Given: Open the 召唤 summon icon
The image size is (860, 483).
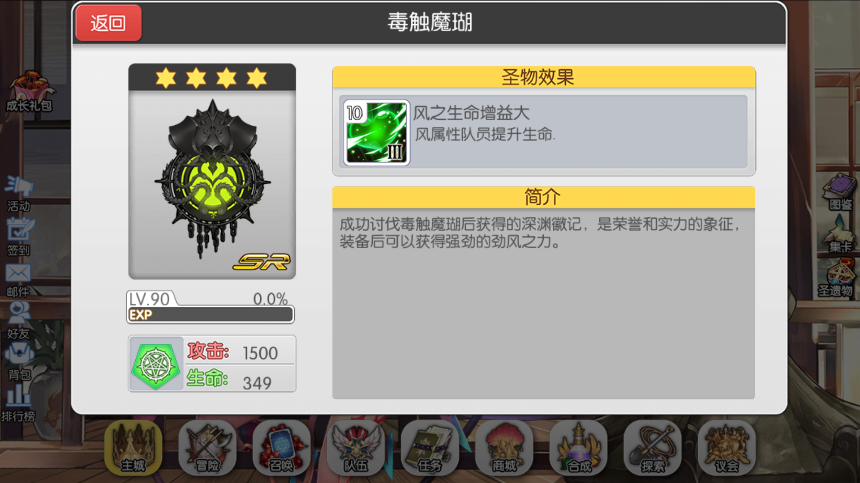Looking at the screenshot, I should (x=282, y=448).
